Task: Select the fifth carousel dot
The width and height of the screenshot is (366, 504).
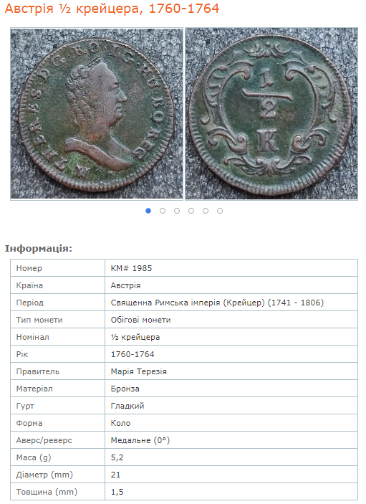Action: pyautogui.click(x=206, y=211)
